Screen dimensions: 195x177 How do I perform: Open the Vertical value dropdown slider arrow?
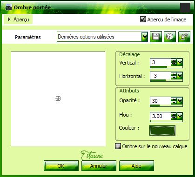pos(180,63)
